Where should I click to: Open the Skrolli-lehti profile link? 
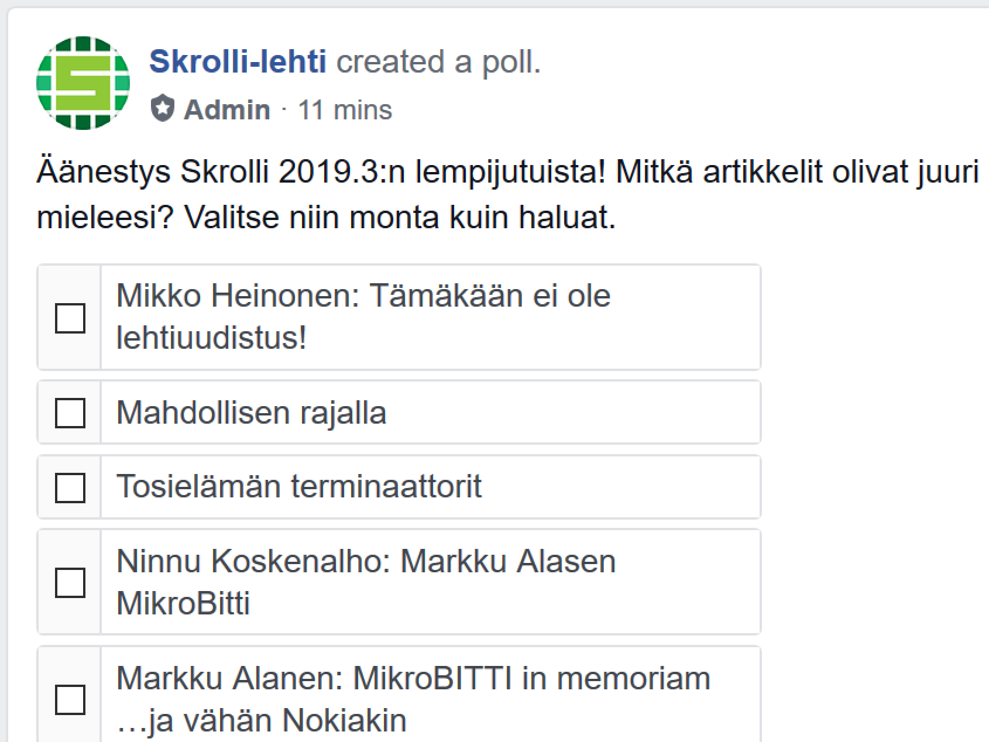click(x=238, y=62)
